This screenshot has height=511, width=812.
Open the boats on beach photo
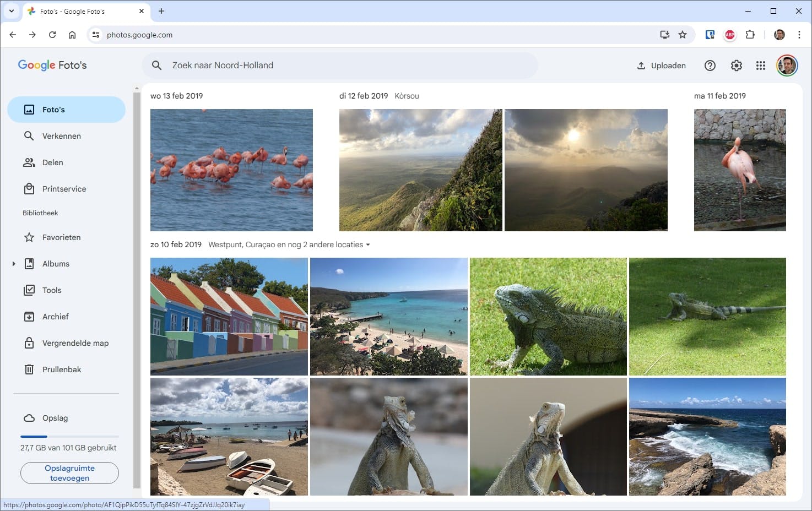point(229,437)
